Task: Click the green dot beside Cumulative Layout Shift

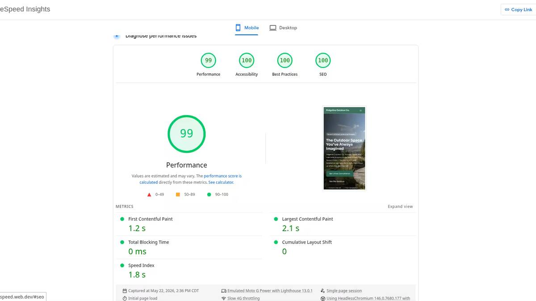Action: [x=276, y=242]
